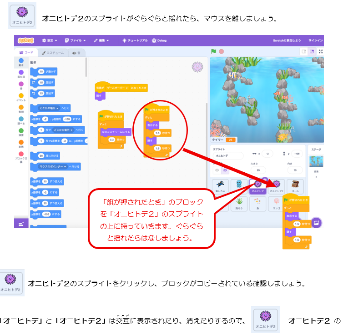Click the Debug button in menu bar

159,40
